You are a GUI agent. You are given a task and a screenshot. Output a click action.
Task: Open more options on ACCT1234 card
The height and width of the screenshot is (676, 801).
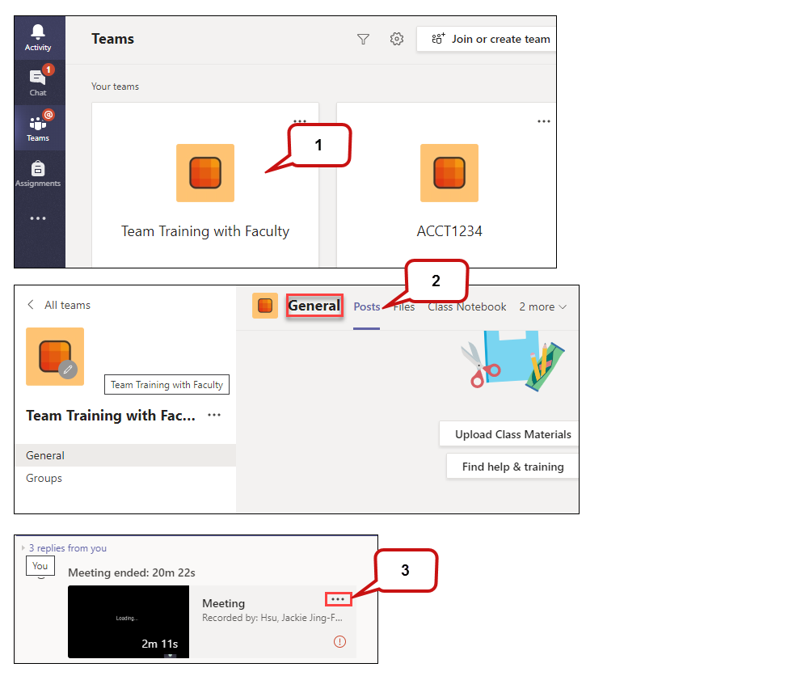click(x=544, y=121)
